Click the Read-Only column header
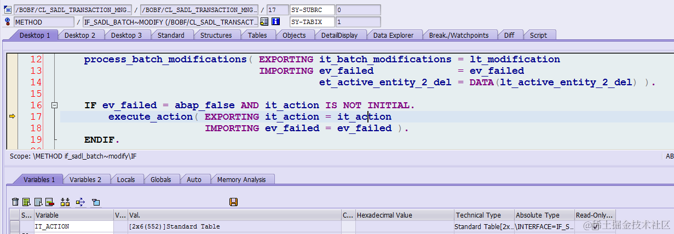Screen dimensions: 674x234 click(x=596, y=215)
